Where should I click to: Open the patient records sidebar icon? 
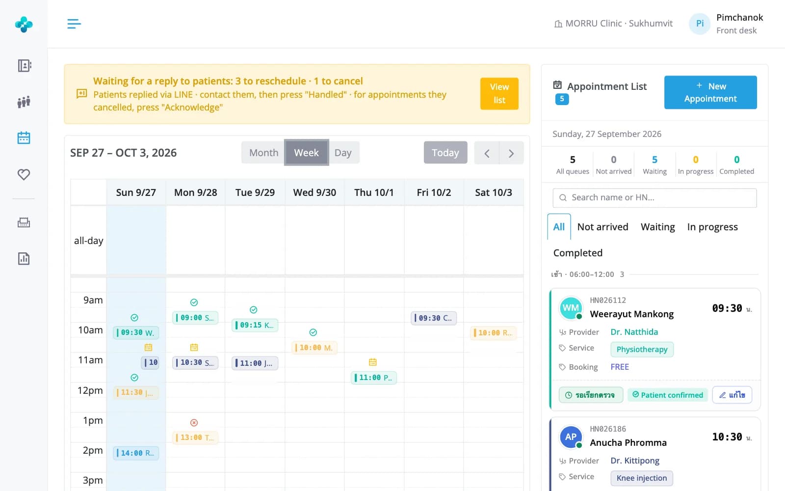click(x=24, y=65)
